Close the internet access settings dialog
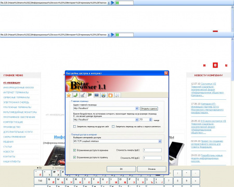The width and height of the screenshot is (234, 187). pos(166,73)
